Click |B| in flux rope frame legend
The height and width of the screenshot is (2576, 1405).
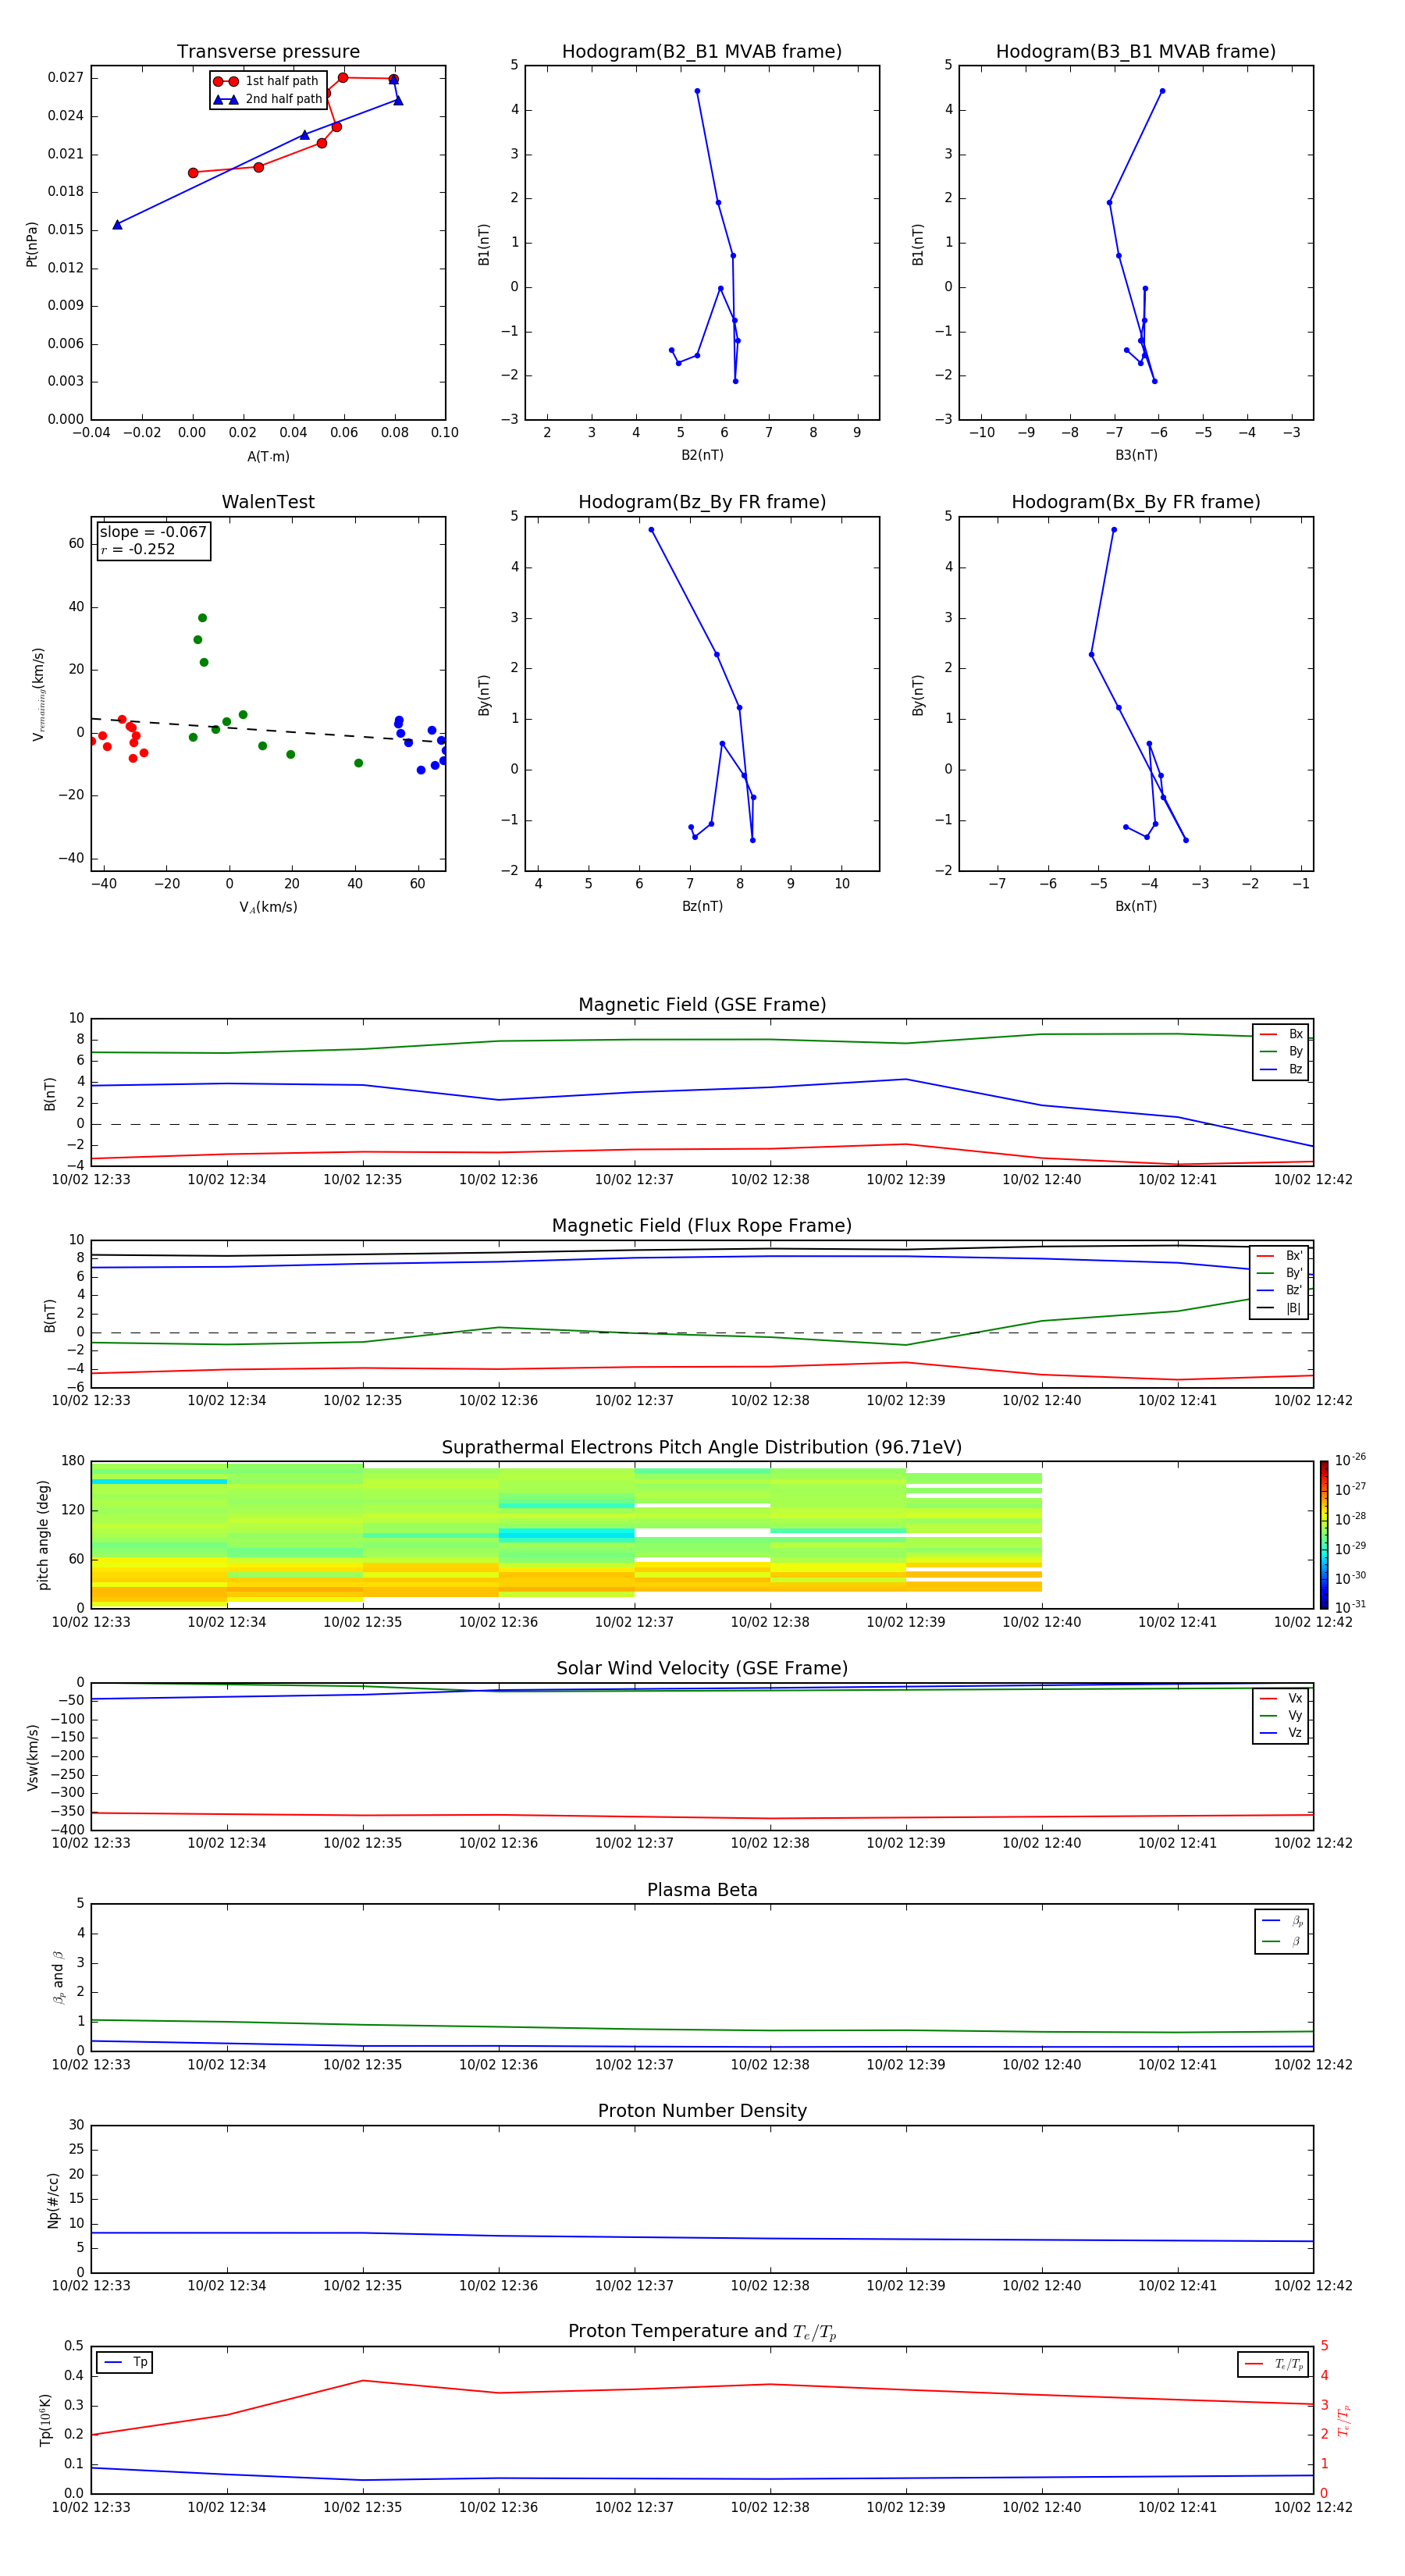(x=1279, y=1308)
